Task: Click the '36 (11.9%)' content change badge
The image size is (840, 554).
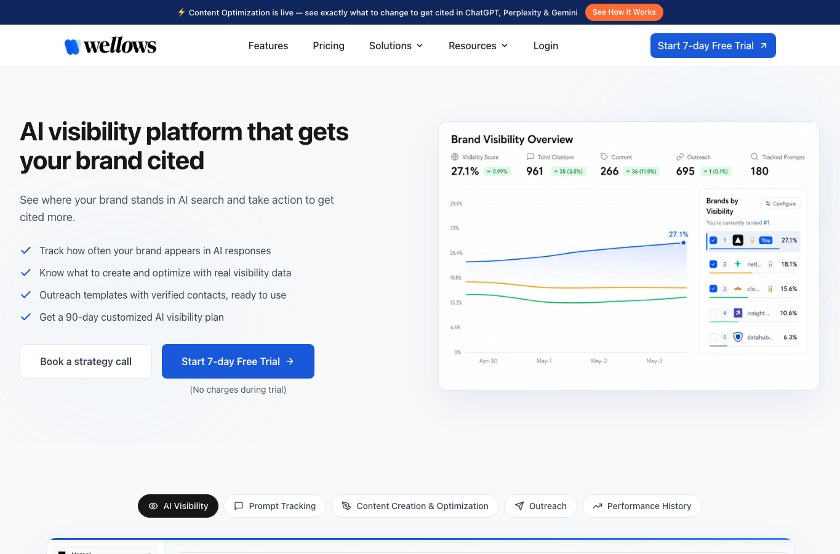Action: coord(641,172)
